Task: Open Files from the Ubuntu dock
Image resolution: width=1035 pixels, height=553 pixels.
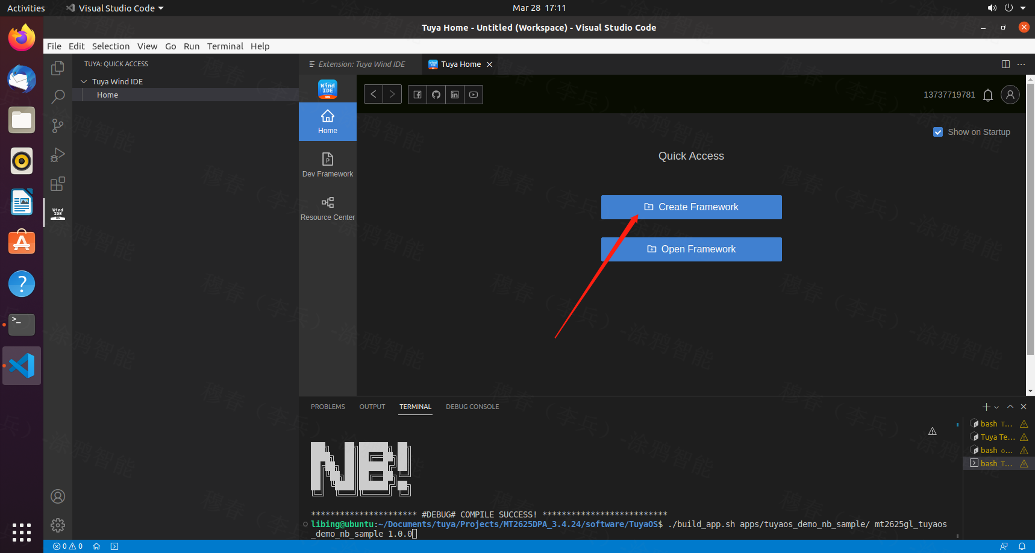Action: pyautogui.click(x=22, y=120)
